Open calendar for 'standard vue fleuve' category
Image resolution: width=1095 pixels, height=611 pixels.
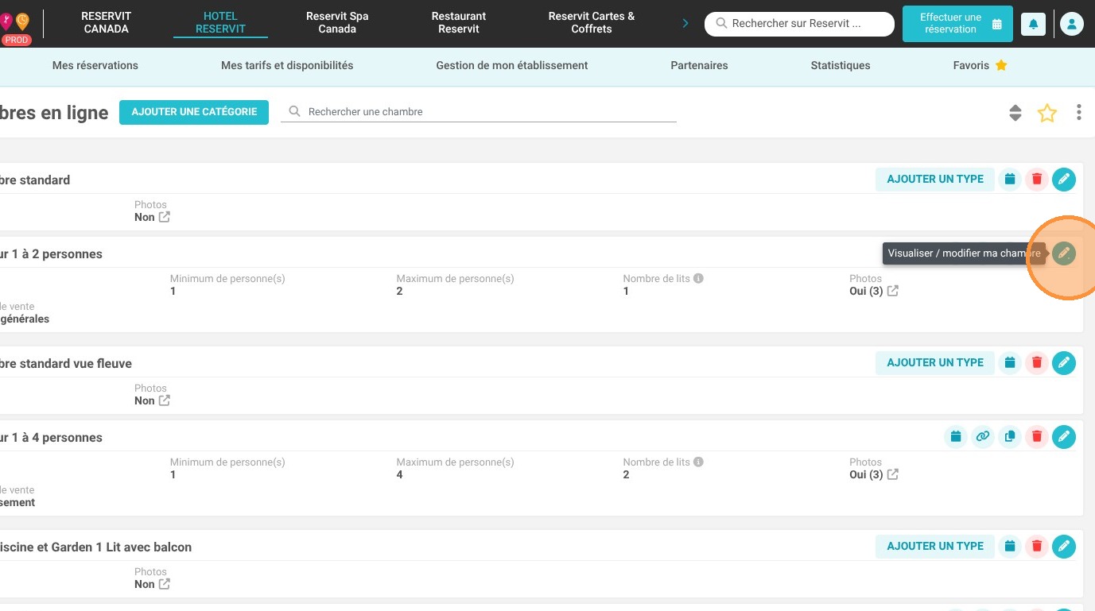(x=1010, y=363)
